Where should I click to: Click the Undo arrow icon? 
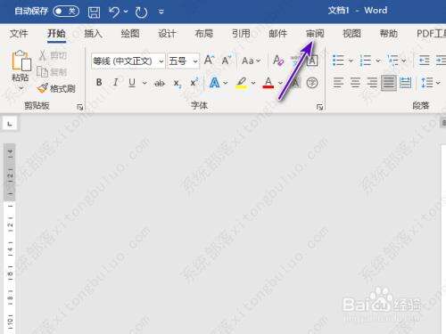click(114, 12)
